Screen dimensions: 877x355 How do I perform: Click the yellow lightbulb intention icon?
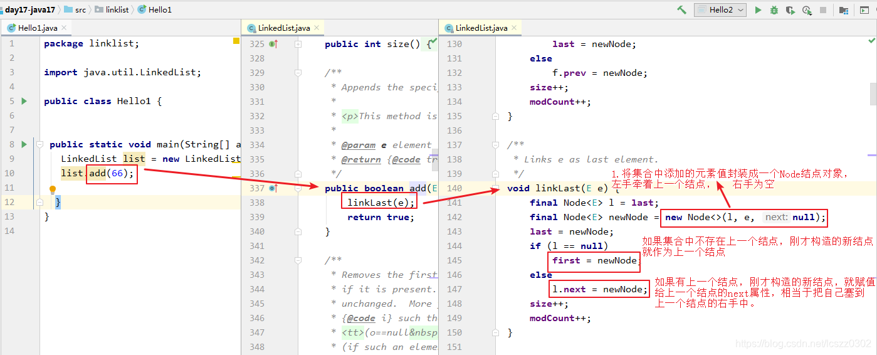pyautogui.click(x=53, y=189)
